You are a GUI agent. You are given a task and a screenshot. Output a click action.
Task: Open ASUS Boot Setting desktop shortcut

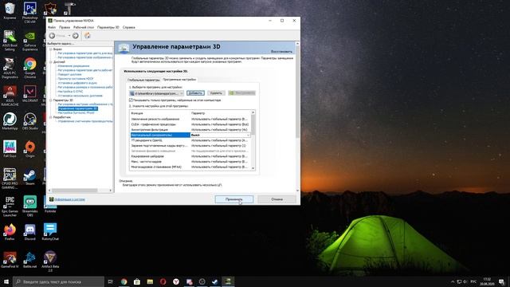coord(10,40)
